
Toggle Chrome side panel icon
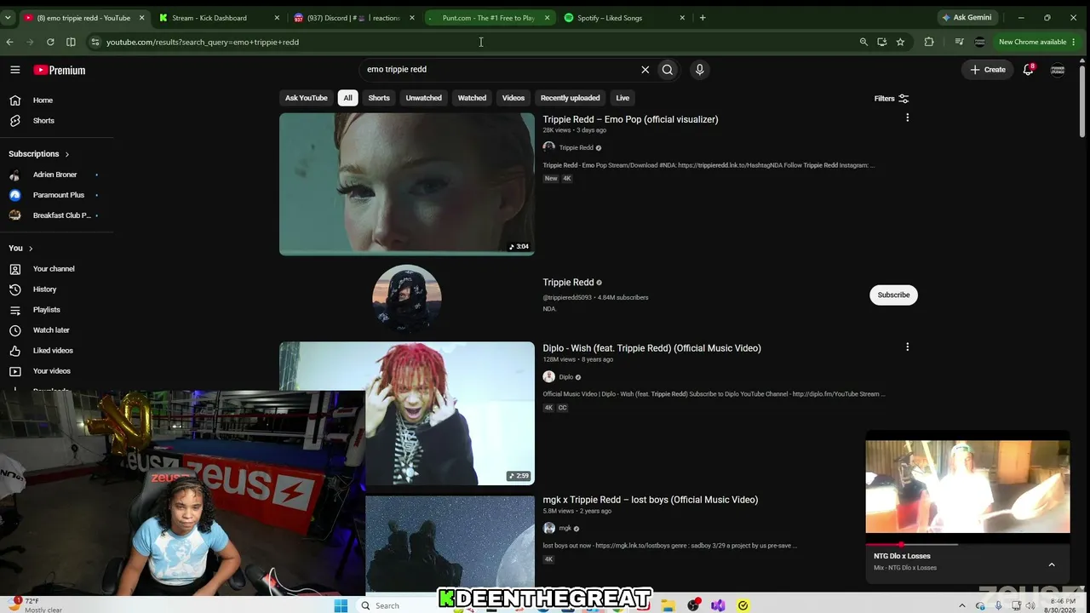(x=71, y=42)
